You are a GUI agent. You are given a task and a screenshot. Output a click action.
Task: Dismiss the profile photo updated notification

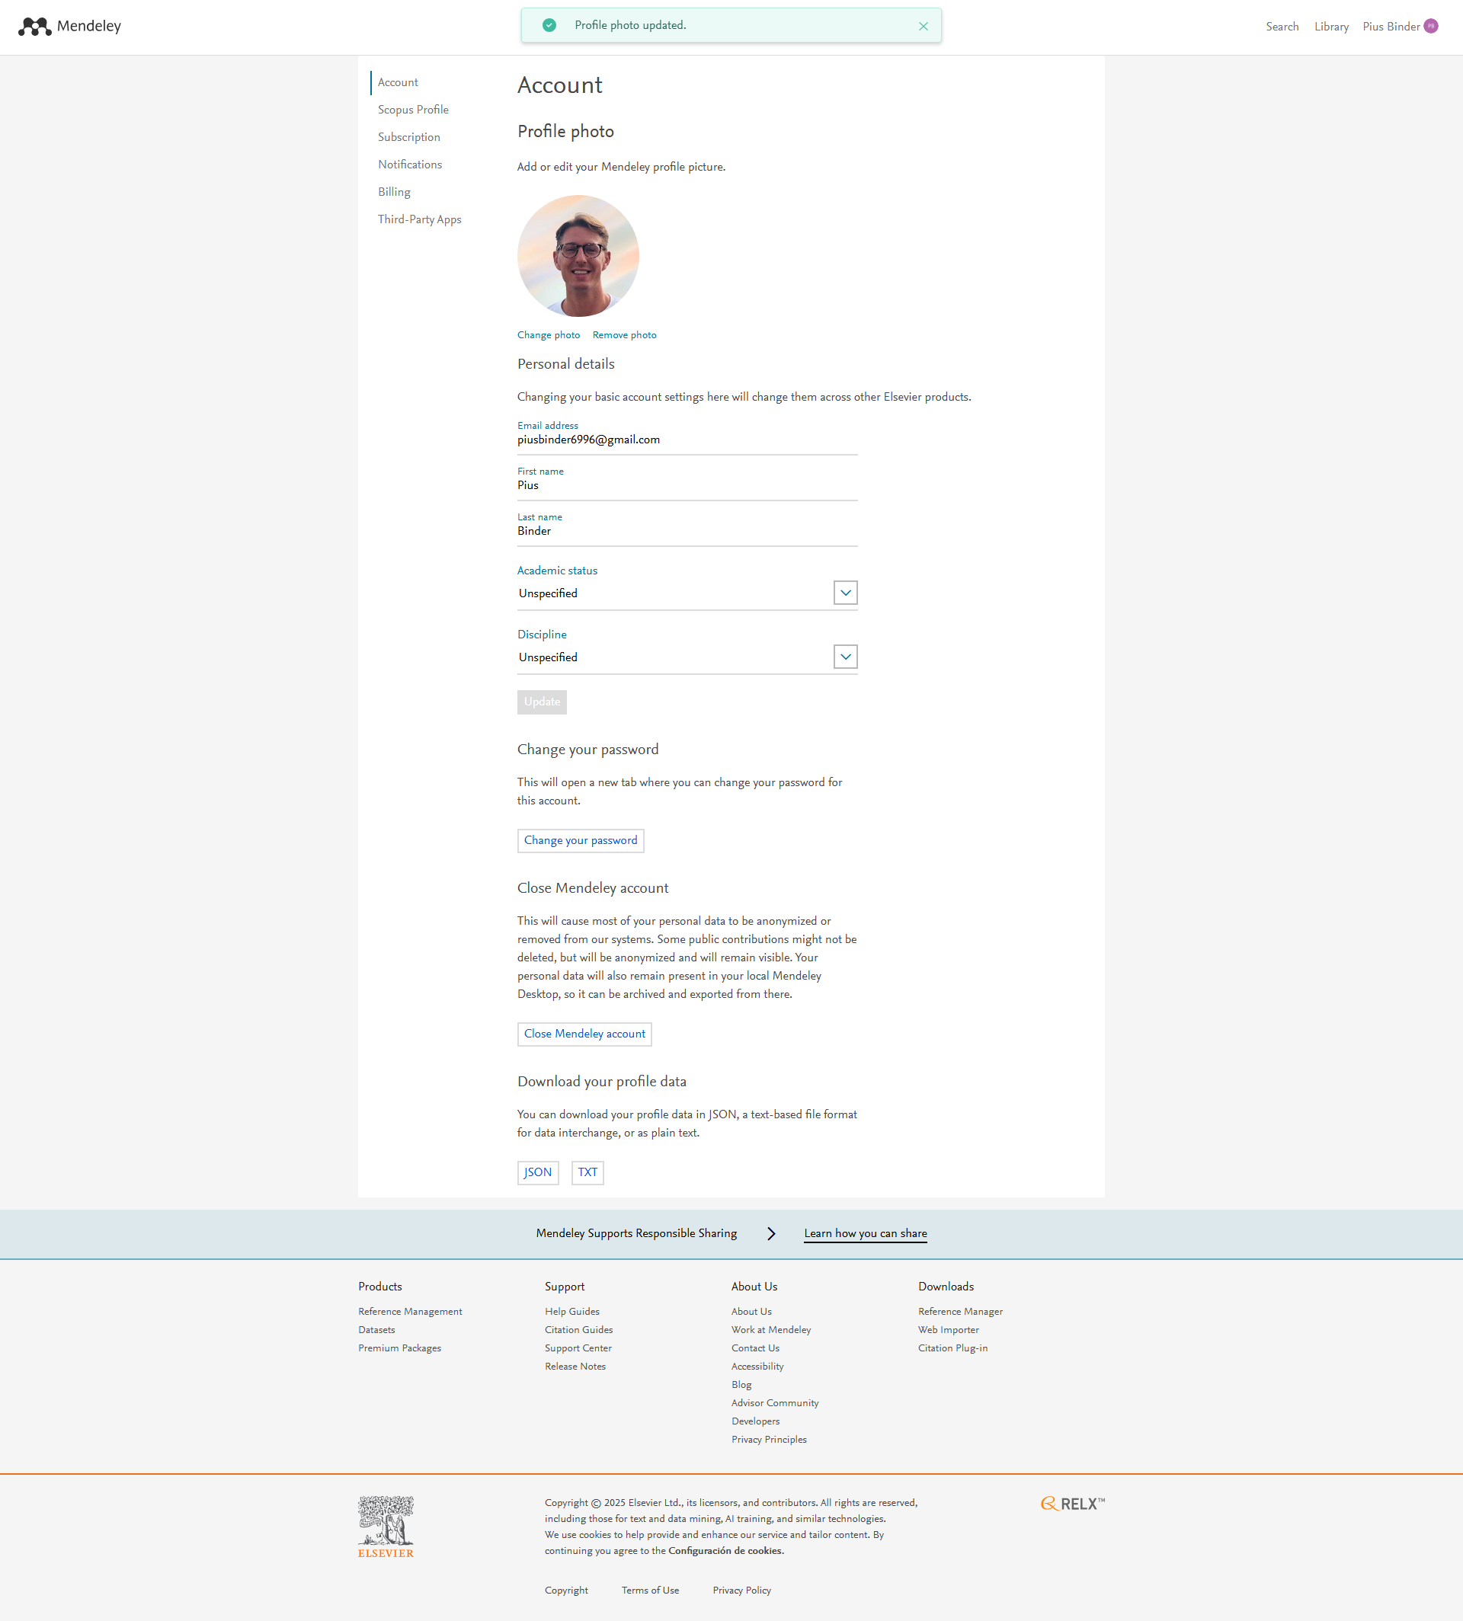pos(923,27)
